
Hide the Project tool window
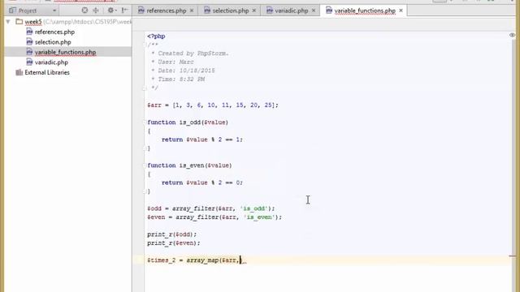tap(124, 11)
